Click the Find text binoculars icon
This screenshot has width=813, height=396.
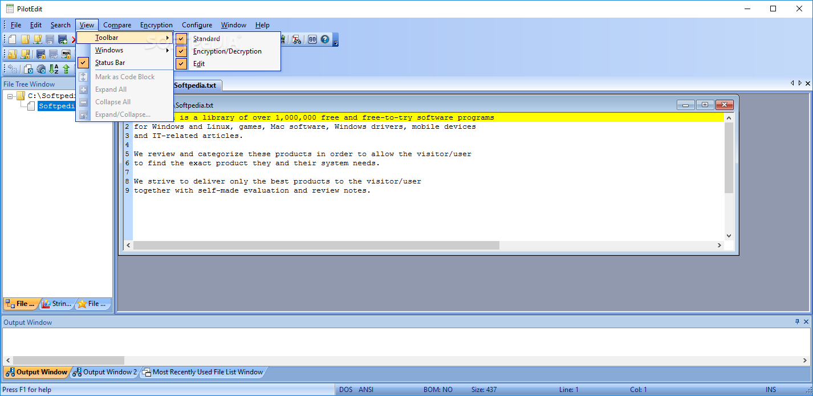click(296, 39)
